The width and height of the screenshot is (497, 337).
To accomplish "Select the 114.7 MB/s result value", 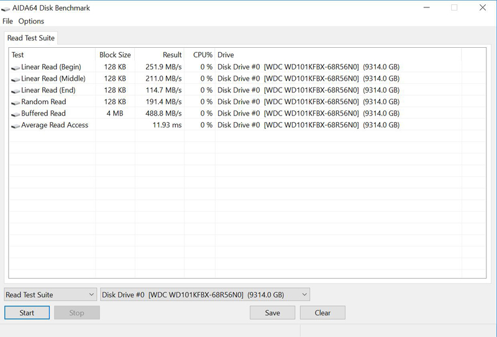I will click(x=163, y=90).
